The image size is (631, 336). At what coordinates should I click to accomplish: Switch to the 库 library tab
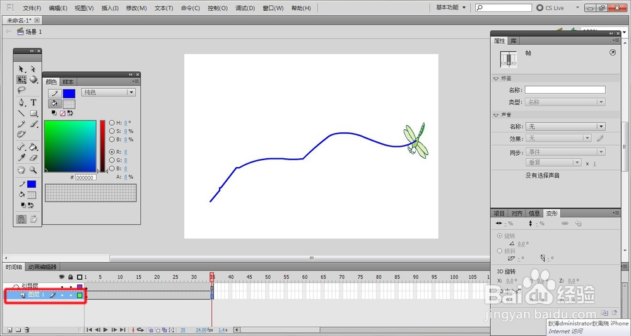point(514,41)
